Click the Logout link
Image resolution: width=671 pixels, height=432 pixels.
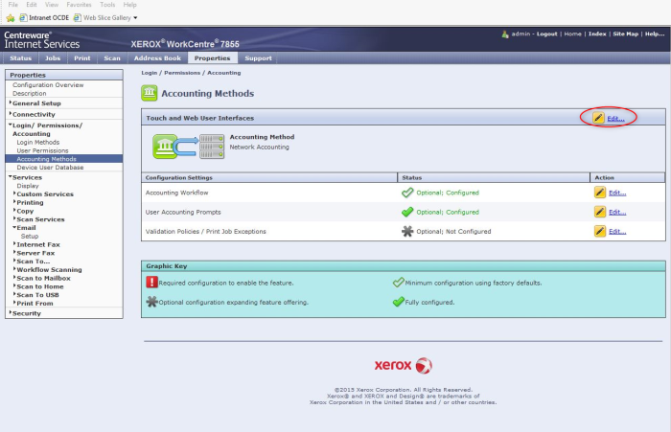coord(546,34)
